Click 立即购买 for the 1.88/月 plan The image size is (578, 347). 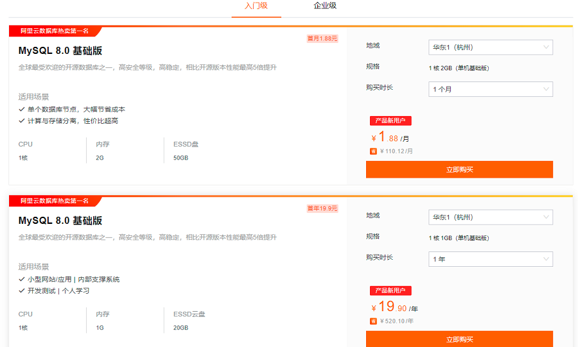[x=459, y=169]
